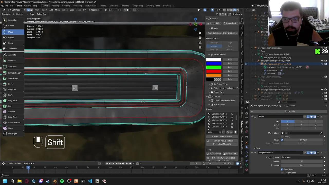Viewport: 329px width, 185px height.
Task: Choose the Edge Slide tool
Action: click(13, 117)
